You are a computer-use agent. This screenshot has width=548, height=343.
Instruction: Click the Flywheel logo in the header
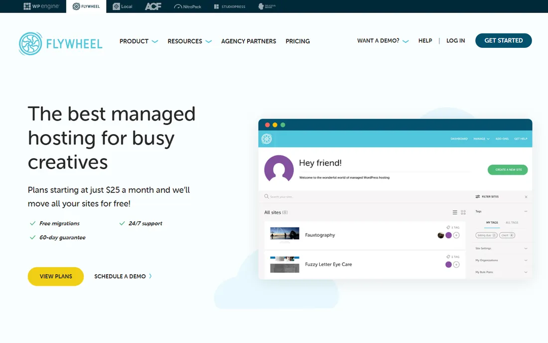click(60, 44)
